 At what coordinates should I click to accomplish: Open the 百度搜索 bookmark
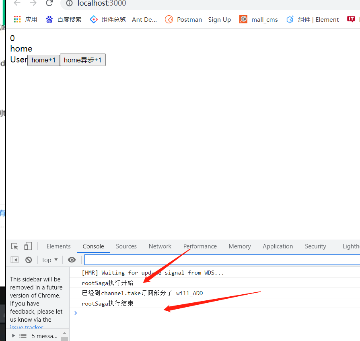[x=64, y=20]
